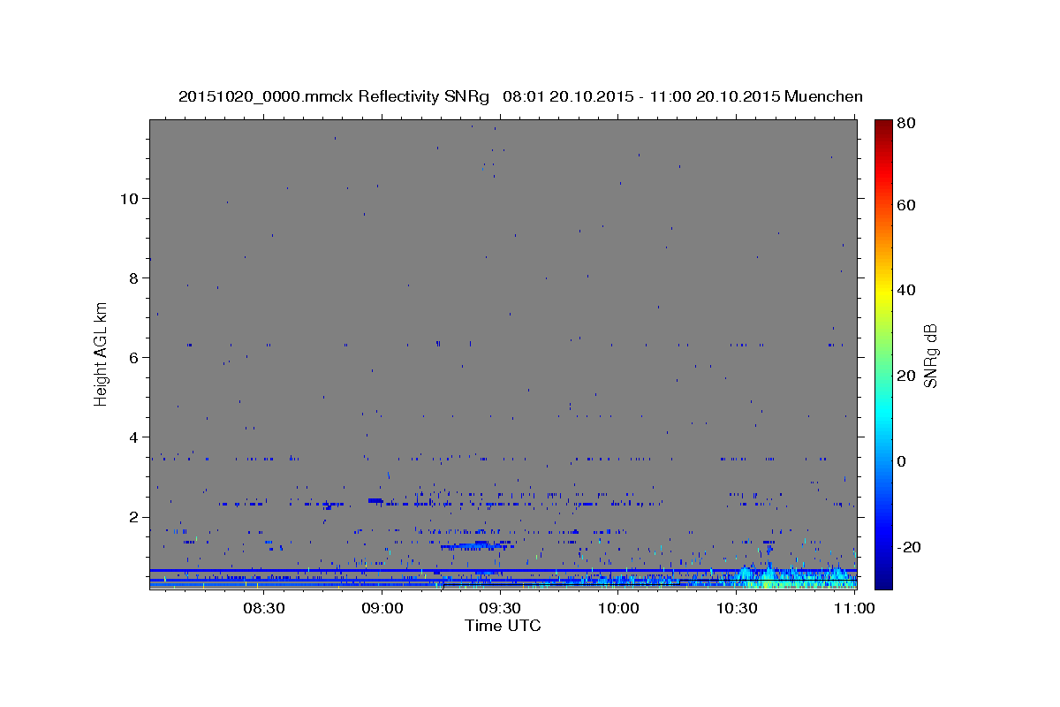Click the 09:30 time tick label
Screen dimensions: 1060x707
(500, 608)
